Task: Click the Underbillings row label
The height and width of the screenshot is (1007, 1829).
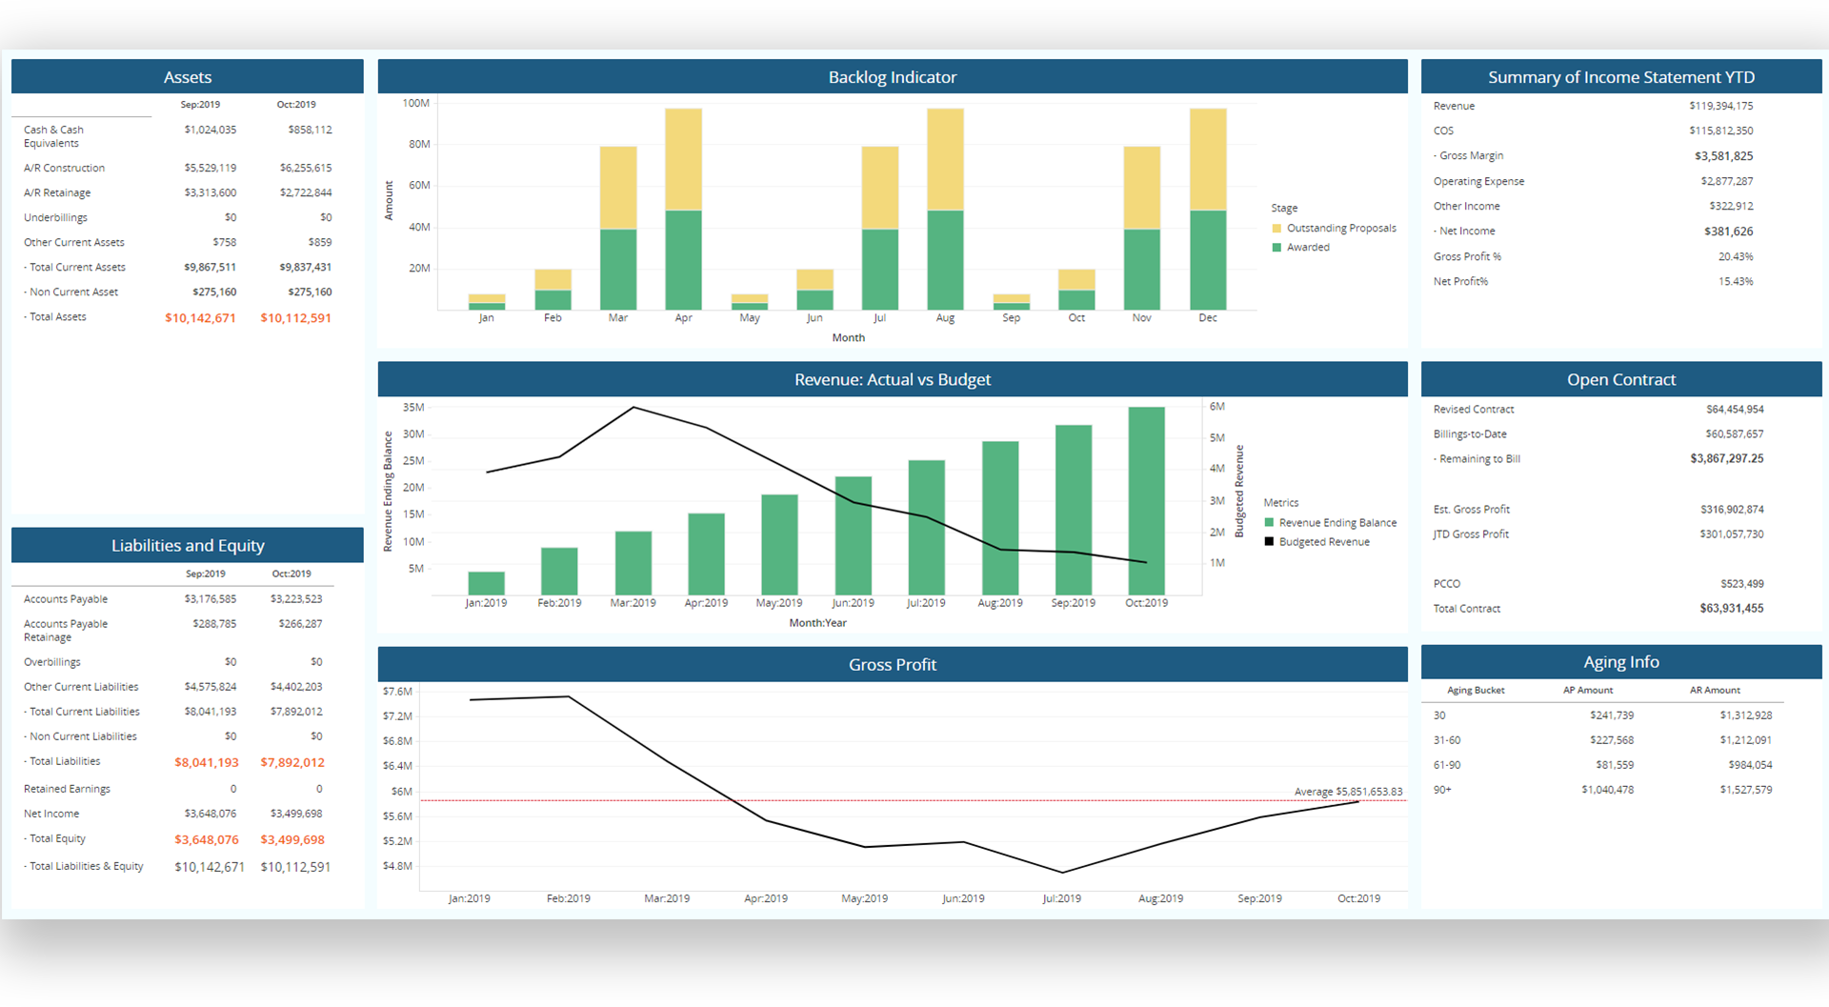Action: click(x=55, y=217)
